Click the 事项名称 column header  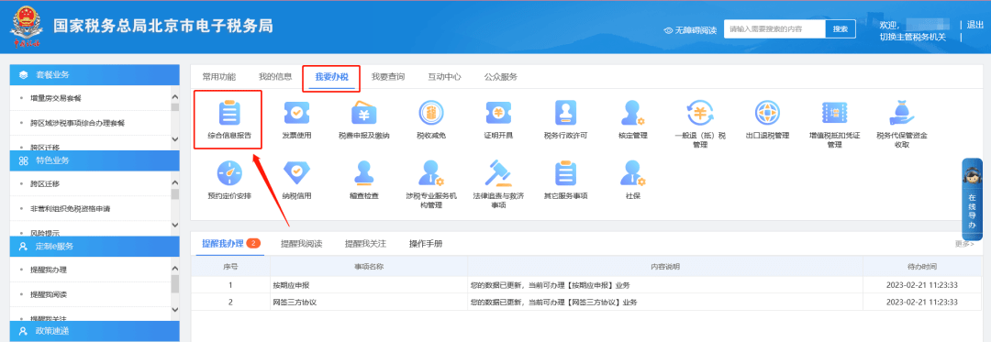tap(369, 267)
